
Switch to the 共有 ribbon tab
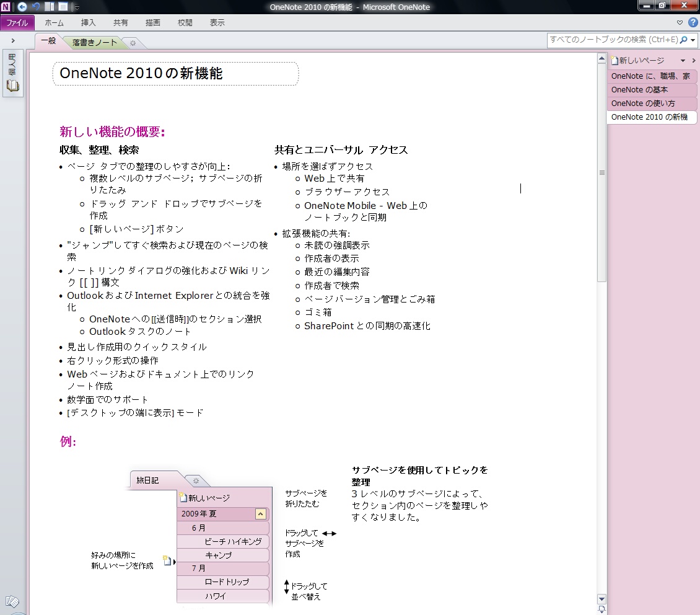tap(120, 23)
